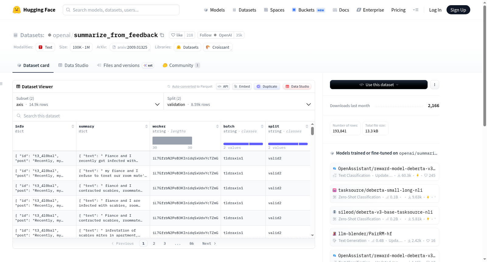This screenshot has width=487, height=262.
Task: Follow the OpenAI organization
Action: 216,35
